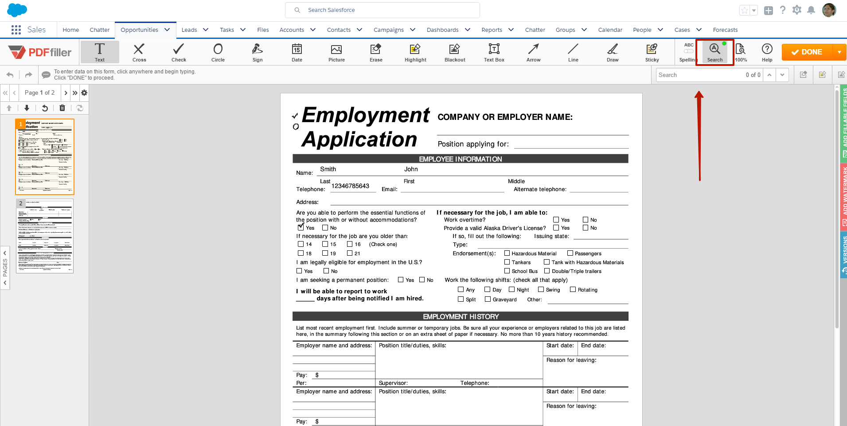Add a Sticky note

652,52
